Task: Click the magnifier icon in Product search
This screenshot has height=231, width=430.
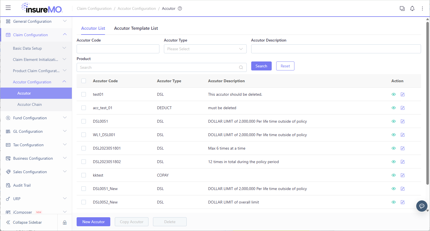Action: point(241,67)
